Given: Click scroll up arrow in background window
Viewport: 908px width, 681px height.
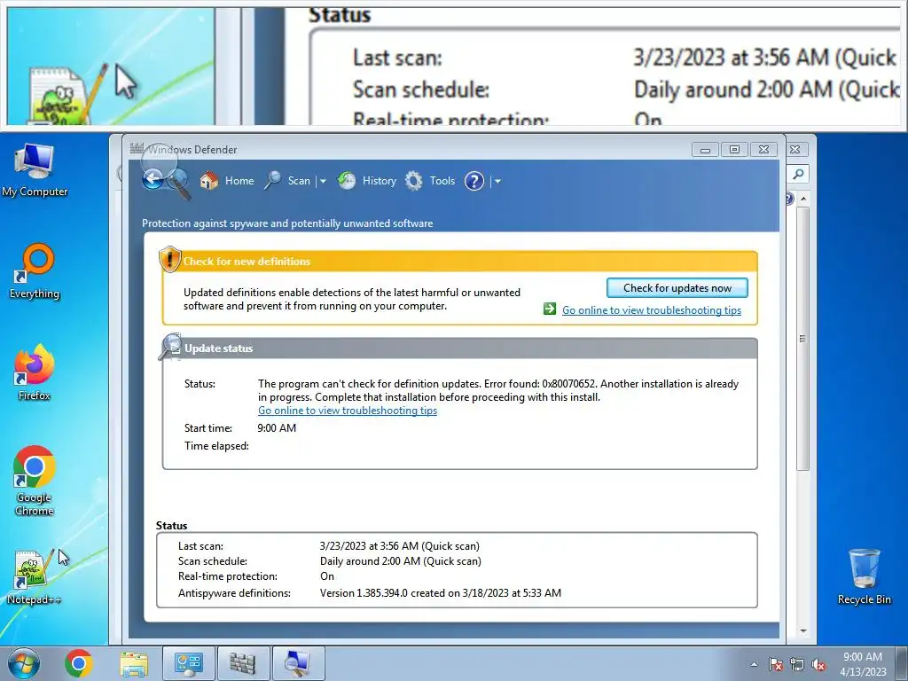Looking at the screenshot, I should click(x=803, y=198).
